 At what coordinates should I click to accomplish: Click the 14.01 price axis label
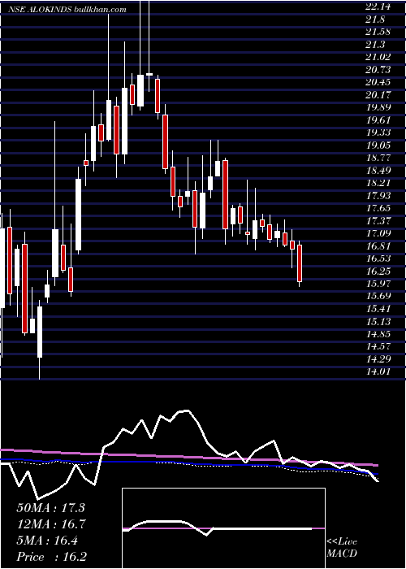pos(378,371)
